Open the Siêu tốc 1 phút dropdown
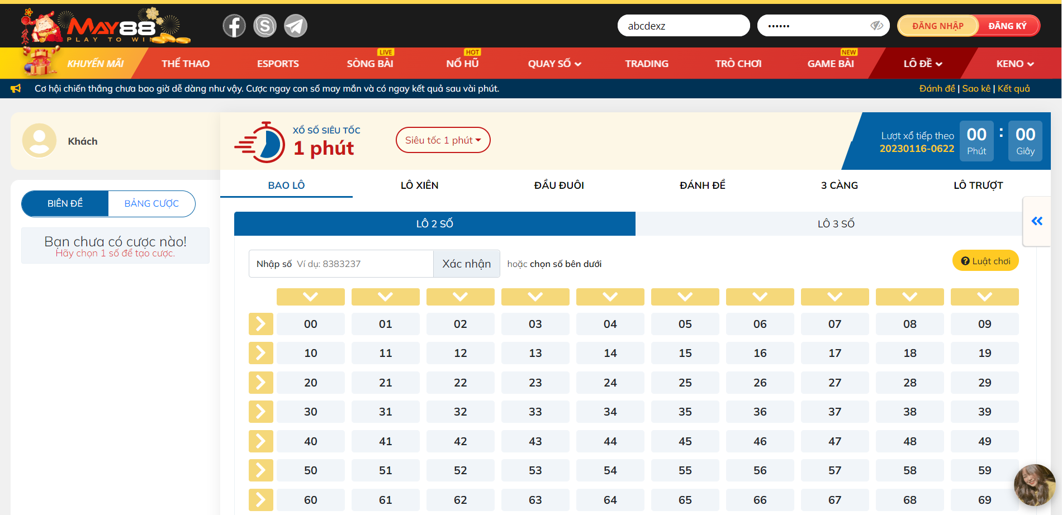 443,140
